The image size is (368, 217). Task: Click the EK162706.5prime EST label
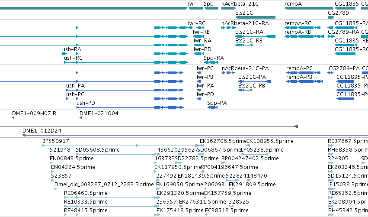pyautogui.click(x=223, y=142)
